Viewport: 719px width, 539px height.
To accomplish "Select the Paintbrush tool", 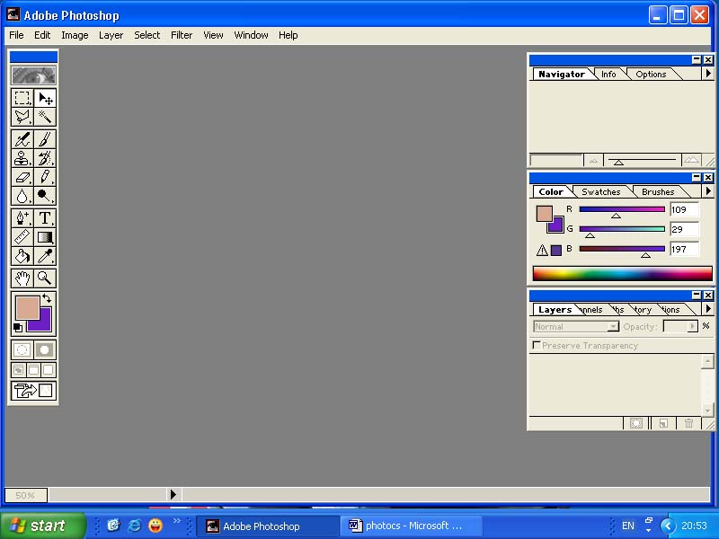I will (x=45, y=139).
